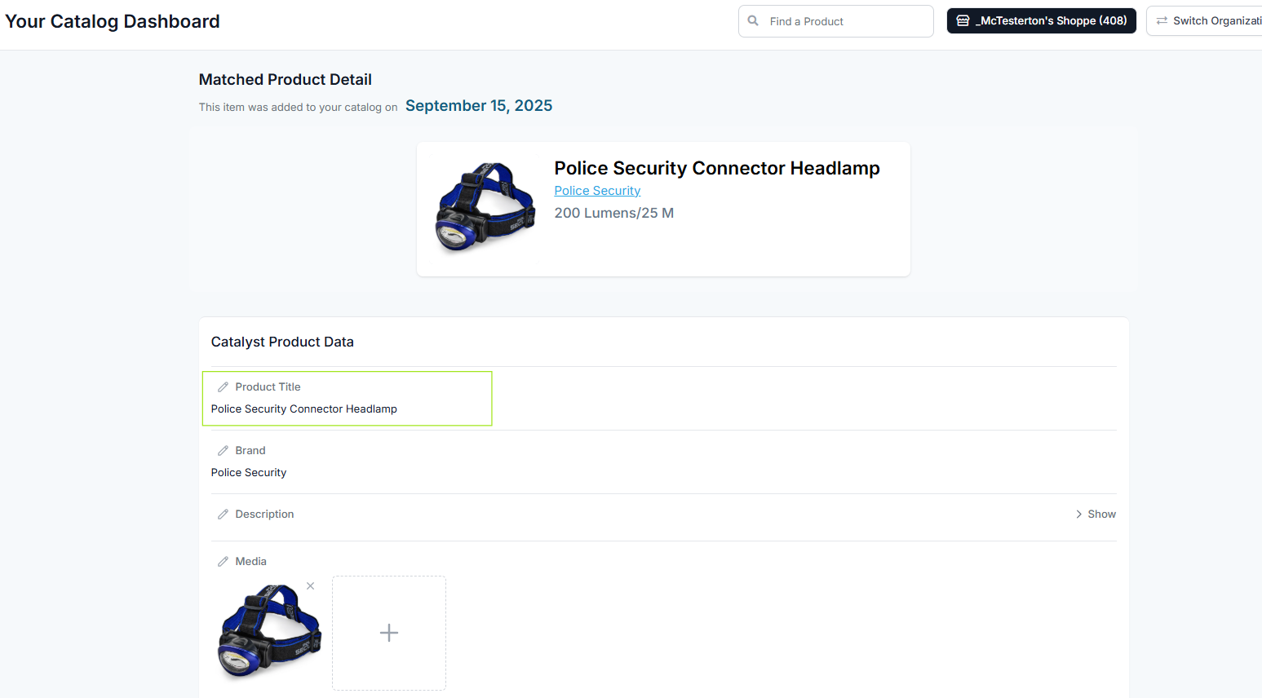Click the Catalyst Product Data heading
The height and width of the screenshot is (698, 1262).
click(282, 342)
